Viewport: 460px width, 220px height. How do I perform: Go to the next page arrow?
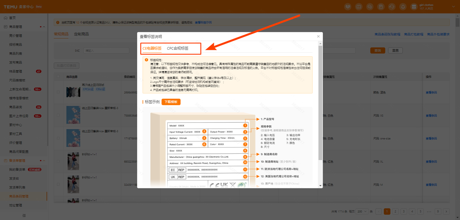pyautogui.click(x=446, y=211)
